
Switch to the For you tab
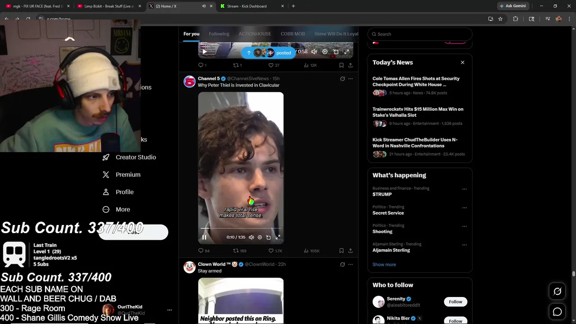coord(191,34)
